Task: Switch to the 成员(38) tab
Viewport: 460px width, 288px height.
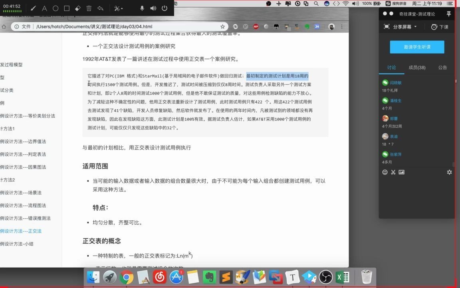Action: click(416, 68)
